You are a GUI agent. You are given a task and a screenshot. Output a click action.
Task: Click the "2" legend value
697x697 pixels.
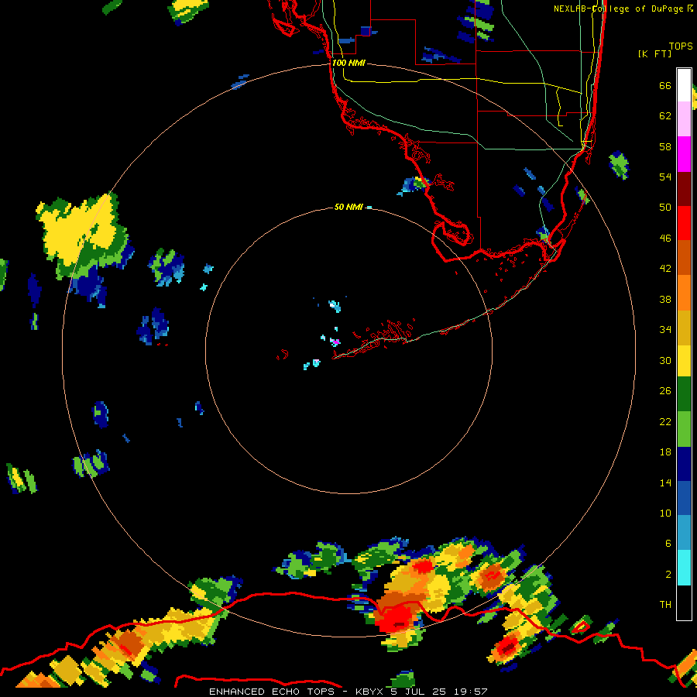668,574
